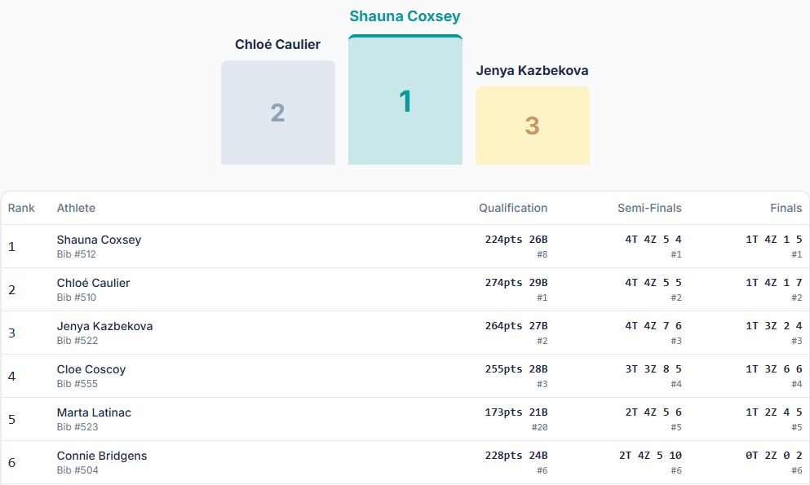Select Chloé Caulier's name above the podium
The image size is (810, 485).
(277, 44)
